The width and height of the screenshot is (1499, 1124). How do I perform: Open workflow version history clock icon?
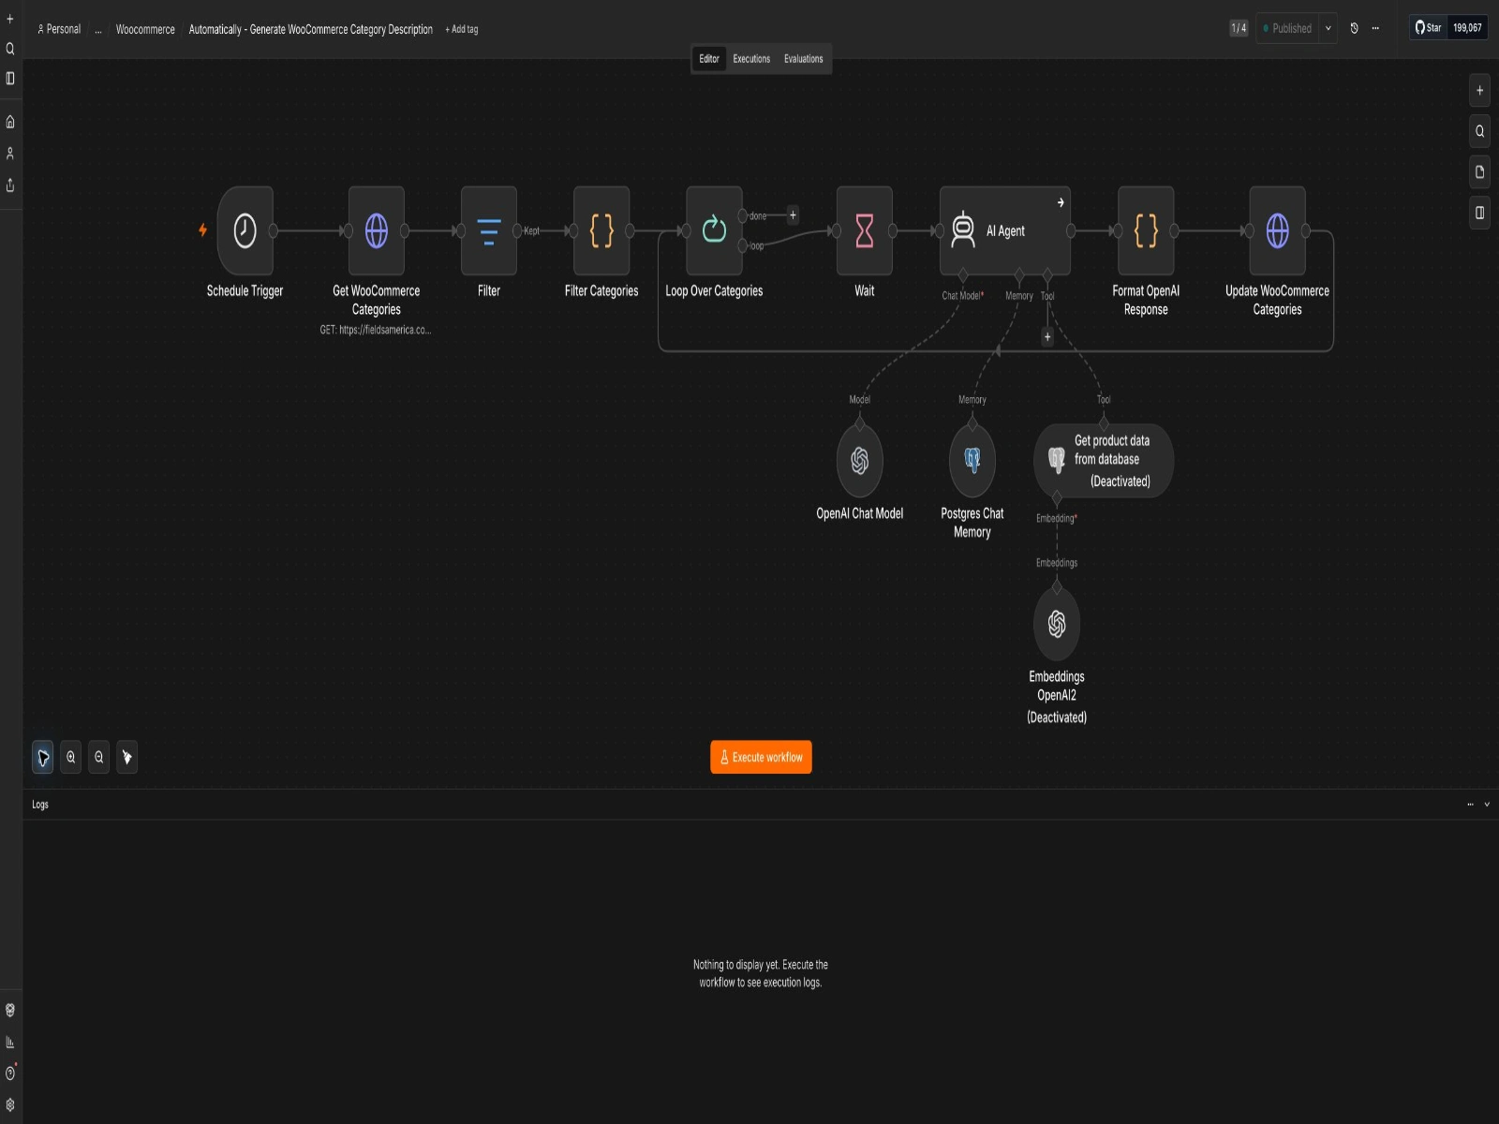click(x=1354, y=28)
